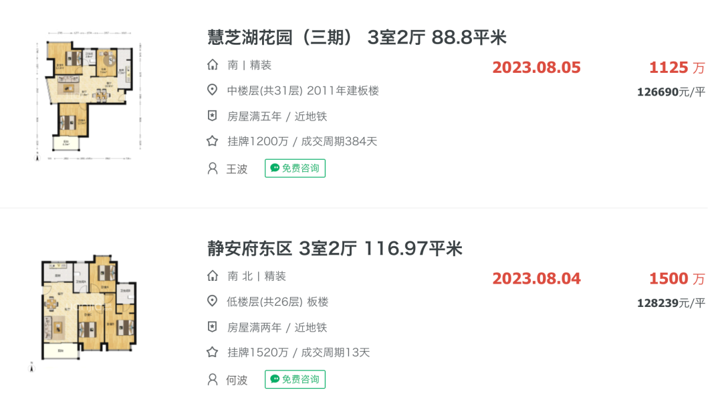Click the house icon beside 南 北 | 精装
722x416 pixels.
(x=213, y=276)
